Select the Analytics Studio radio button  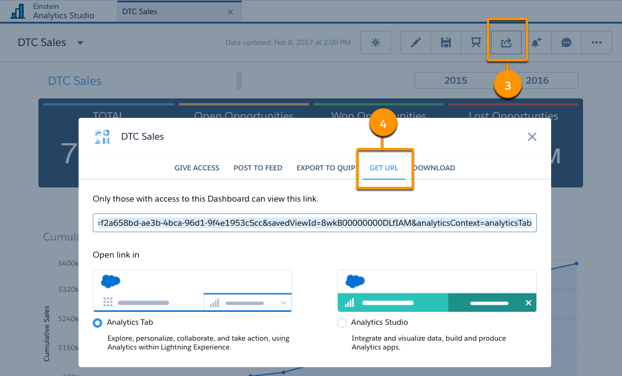(342, 323)
